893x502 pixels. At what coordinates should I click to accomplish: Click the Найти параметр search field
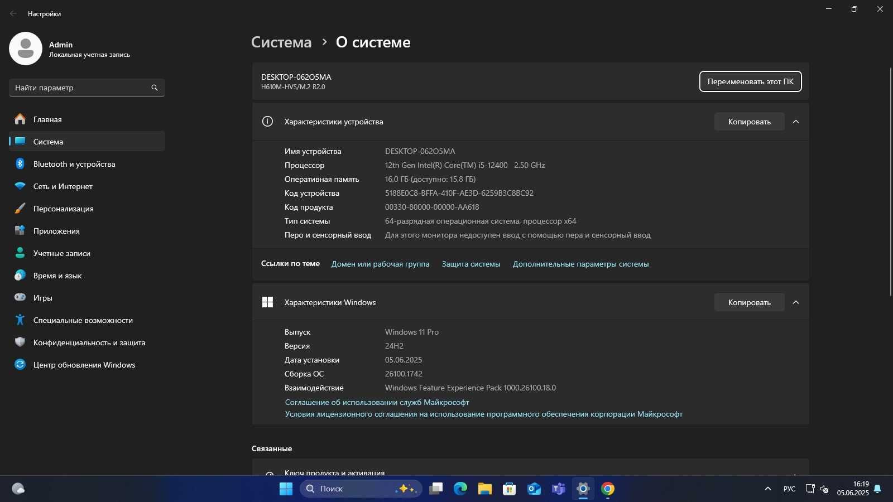(87, 88)
